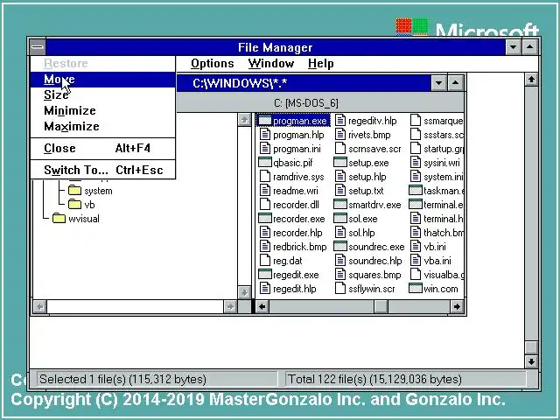Choose Maximize from the control menu

[103, 126]
